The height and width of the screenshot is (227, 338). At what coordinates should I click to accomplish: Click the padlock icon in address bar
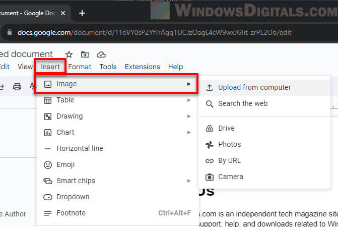[x=10, y=32]
